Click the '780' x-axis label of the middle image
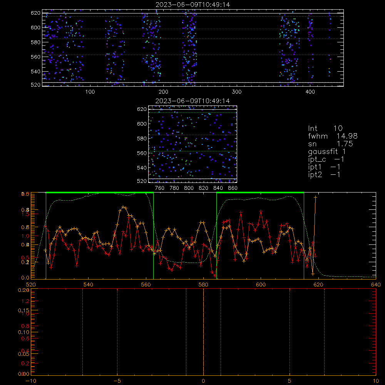385x385 pixels. 174,188
